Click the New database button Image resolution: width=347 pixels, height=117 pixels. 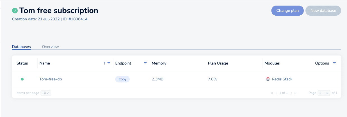click(323, 11)
